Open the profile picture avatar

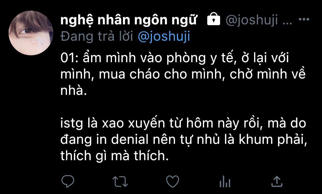tap(31, 33)
